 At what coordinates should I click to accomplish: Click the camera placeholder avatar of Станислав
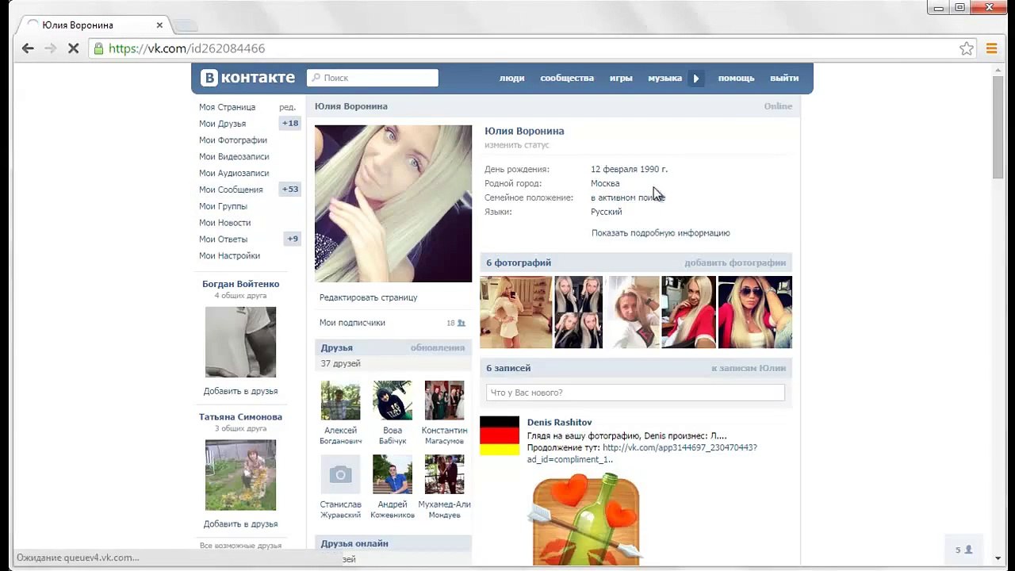coord(340,474)
